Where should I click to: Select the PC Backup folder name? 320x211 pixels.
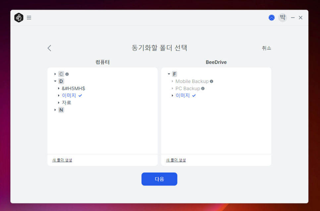point(188,88)
